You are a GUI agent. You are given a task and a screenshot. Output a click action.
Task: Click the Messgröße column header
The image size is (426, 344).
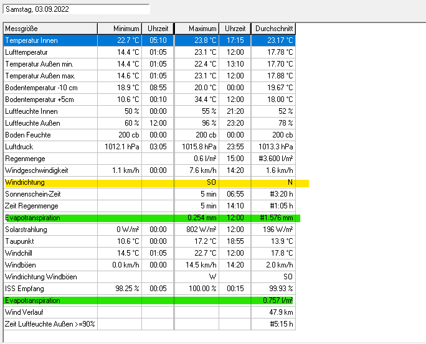coord(50,29)
